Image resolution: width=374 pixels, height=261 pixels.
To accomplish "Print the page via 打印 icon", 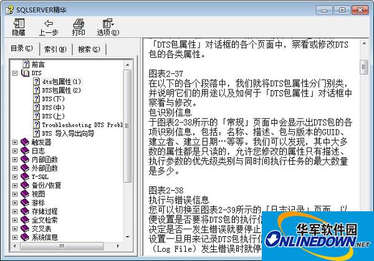I will coord(79,23).
